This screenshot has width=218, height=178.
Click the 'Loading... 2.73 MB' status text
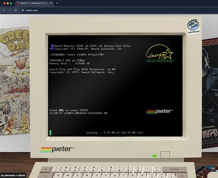tap(115, 133)
